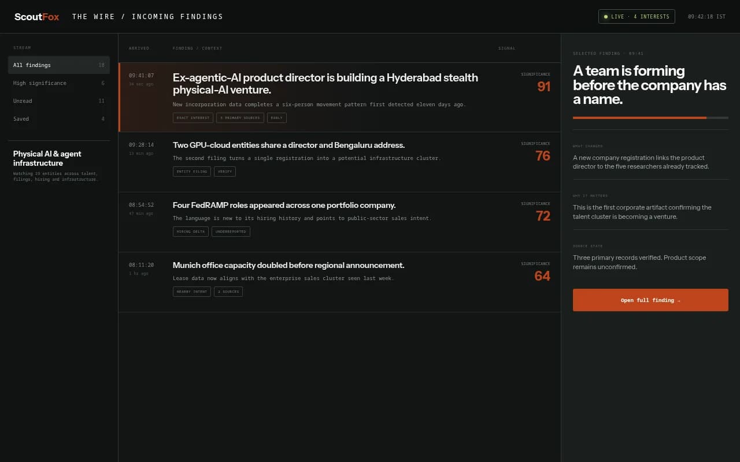This screenshot has width=740, height=462.
Task: Switch to the Unread filter
Action: (x=59, y=101)
